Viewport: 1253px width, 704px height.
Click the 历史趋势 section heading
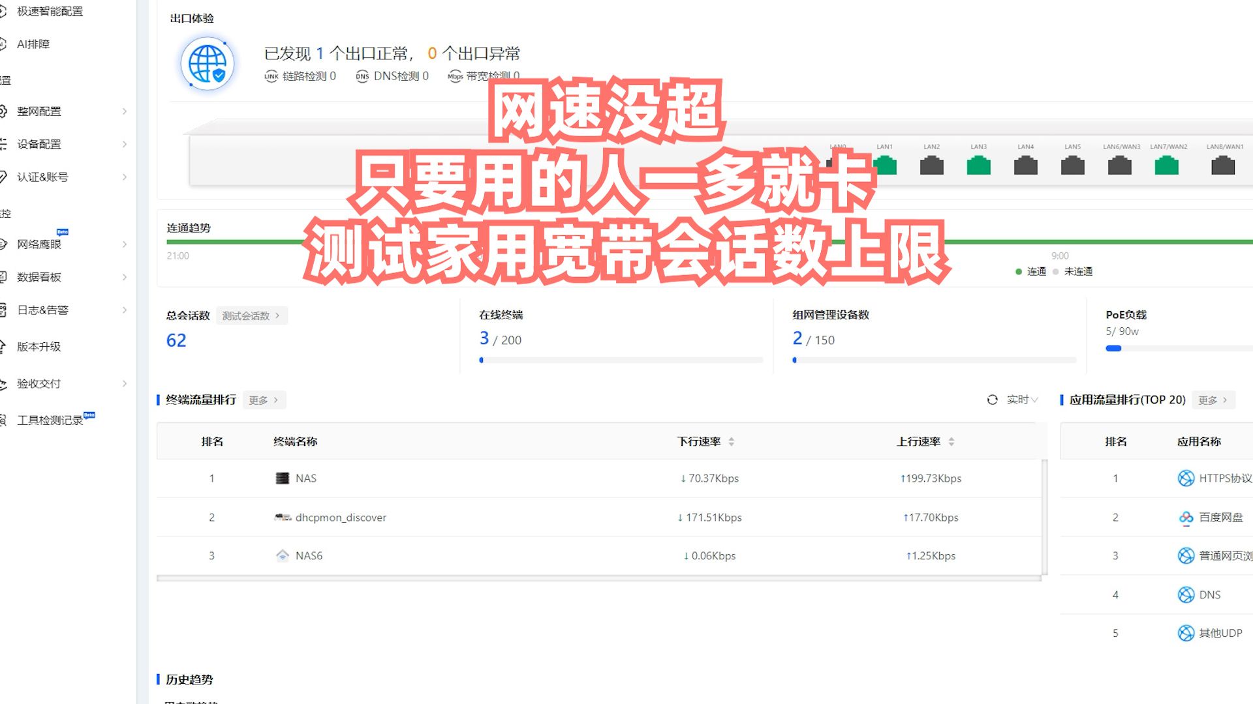[189, 679]
